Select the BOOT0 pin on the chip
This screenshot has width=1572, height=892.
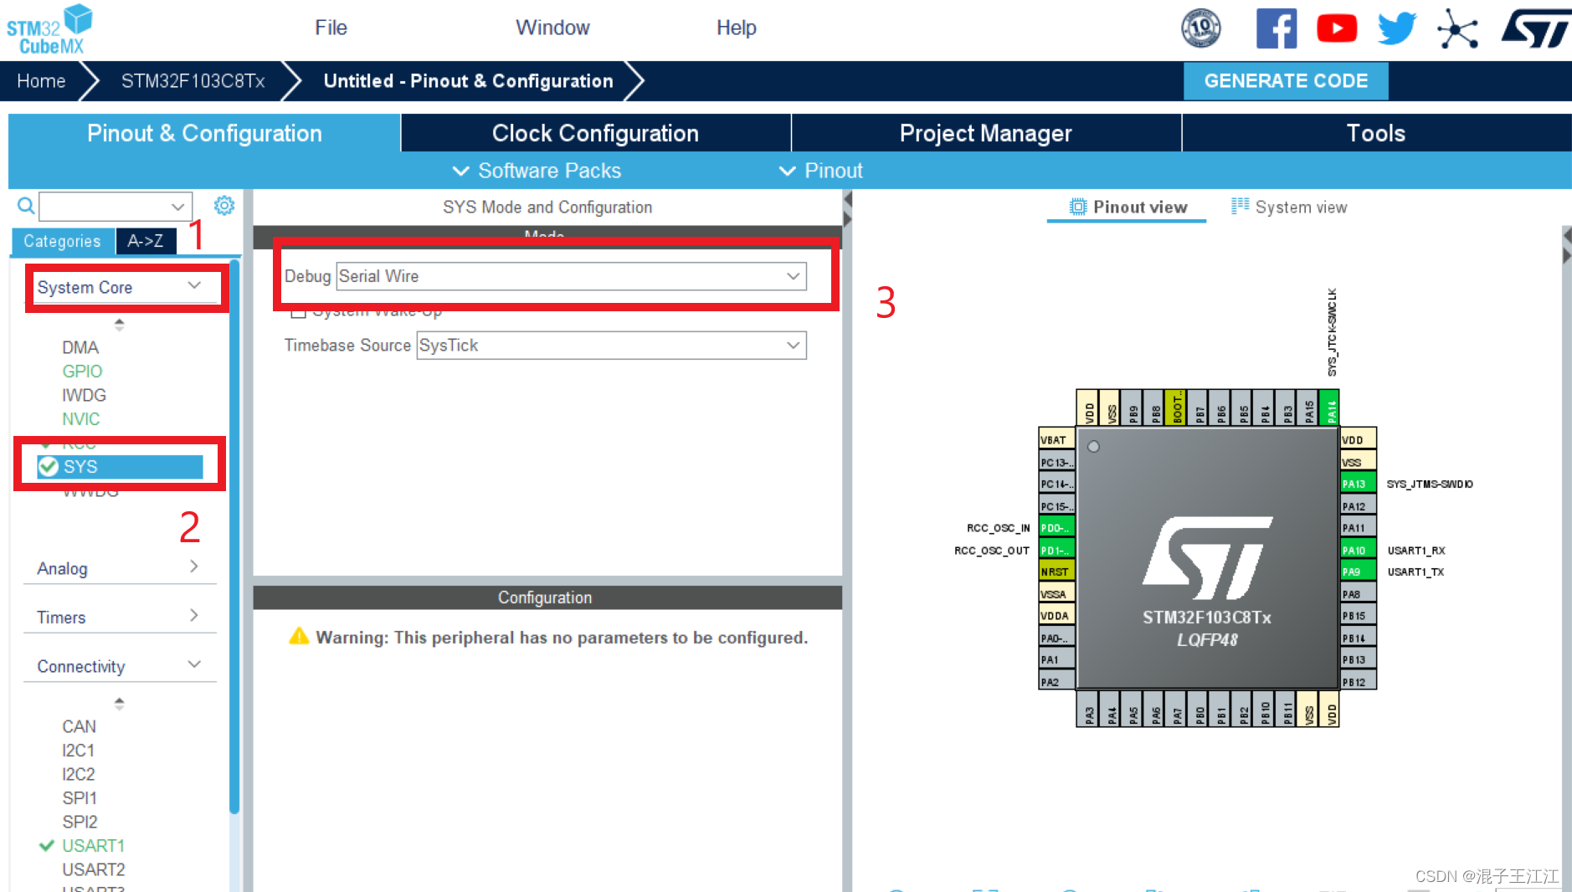point(1176,408)
